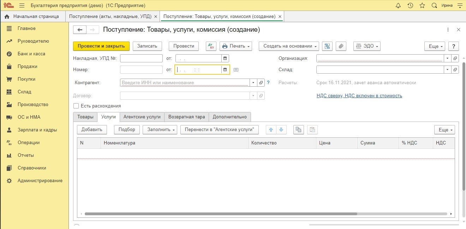Open the notifications bell icon

pos(398,6)
